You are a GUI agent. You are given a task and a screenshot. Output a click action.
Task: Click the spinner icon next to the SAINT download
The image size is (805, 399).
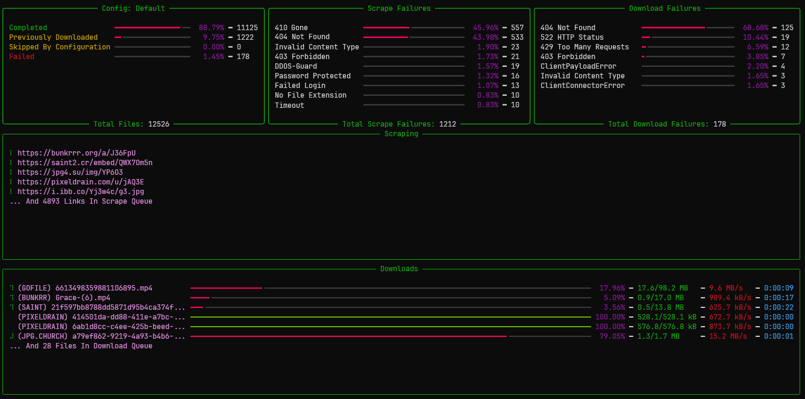click(x=10, y=307)
